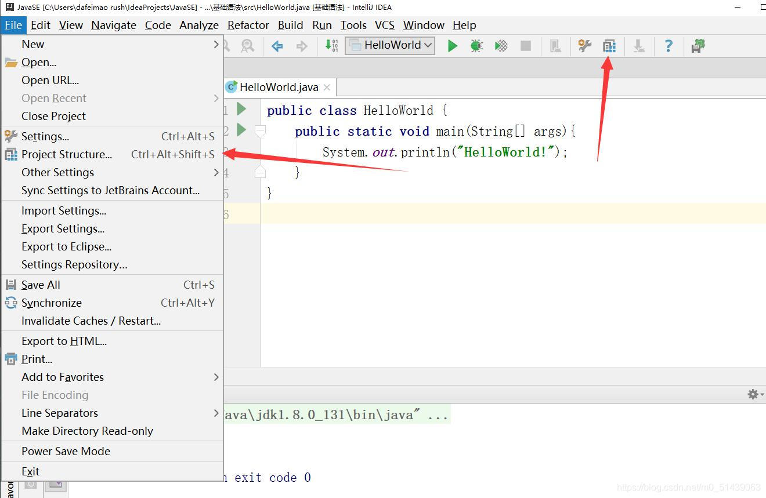The width and height of the screenshot is (766, 498).
Task: Click the System.out.println code line
Action: pyautogui.click(x=445, y=152)
